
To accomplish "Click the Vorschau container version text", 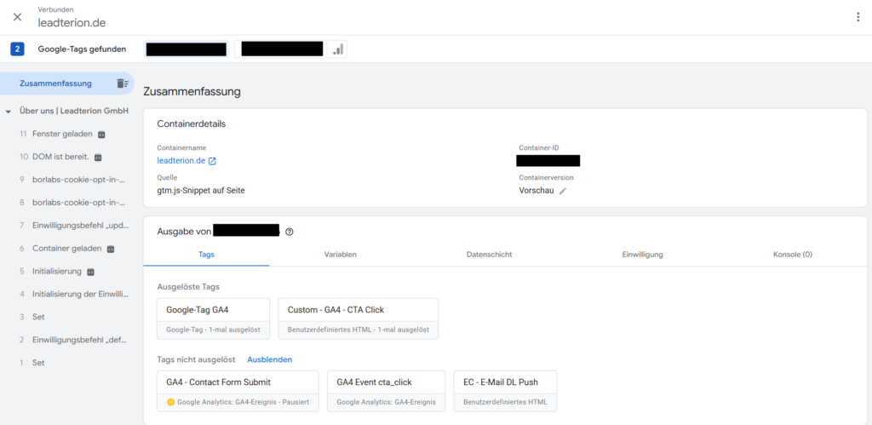I will point(536,191).
